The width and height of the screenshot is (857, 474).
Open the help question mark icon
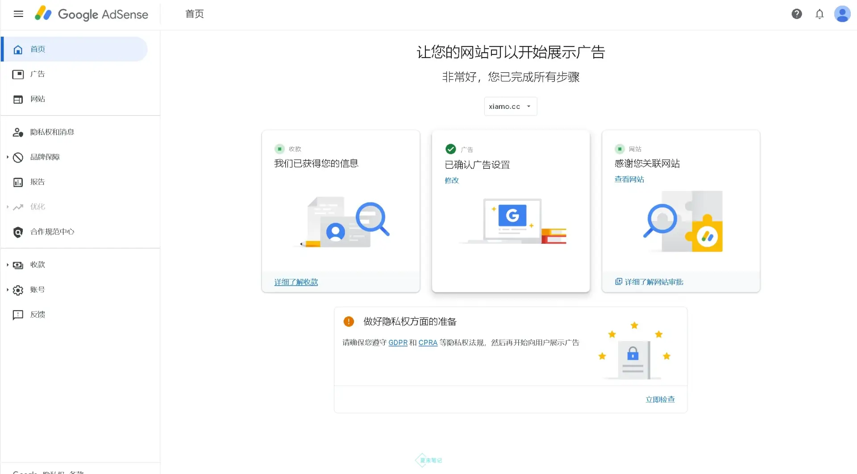click(797, 14)
